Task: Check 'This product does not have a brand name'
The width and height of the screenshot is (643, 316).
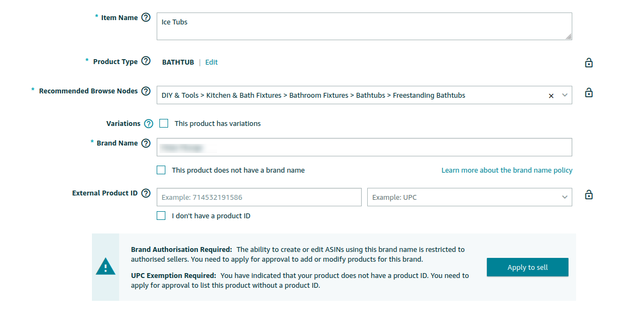Action: tap(161, 170)
